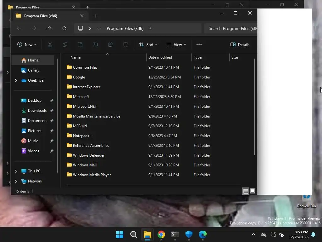Open Documents quick access item
322x242 pixels.
point(35,121)
